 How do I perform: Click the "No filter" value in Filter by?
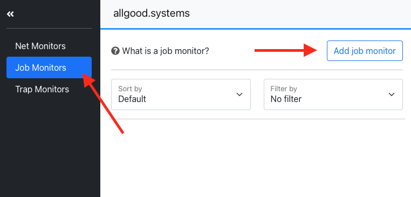286,99
